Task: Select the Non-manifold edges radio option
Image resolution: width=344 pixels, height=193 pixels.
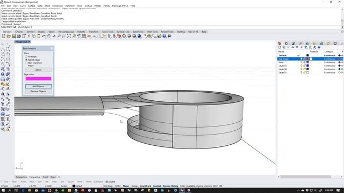Action: point(26,63)
